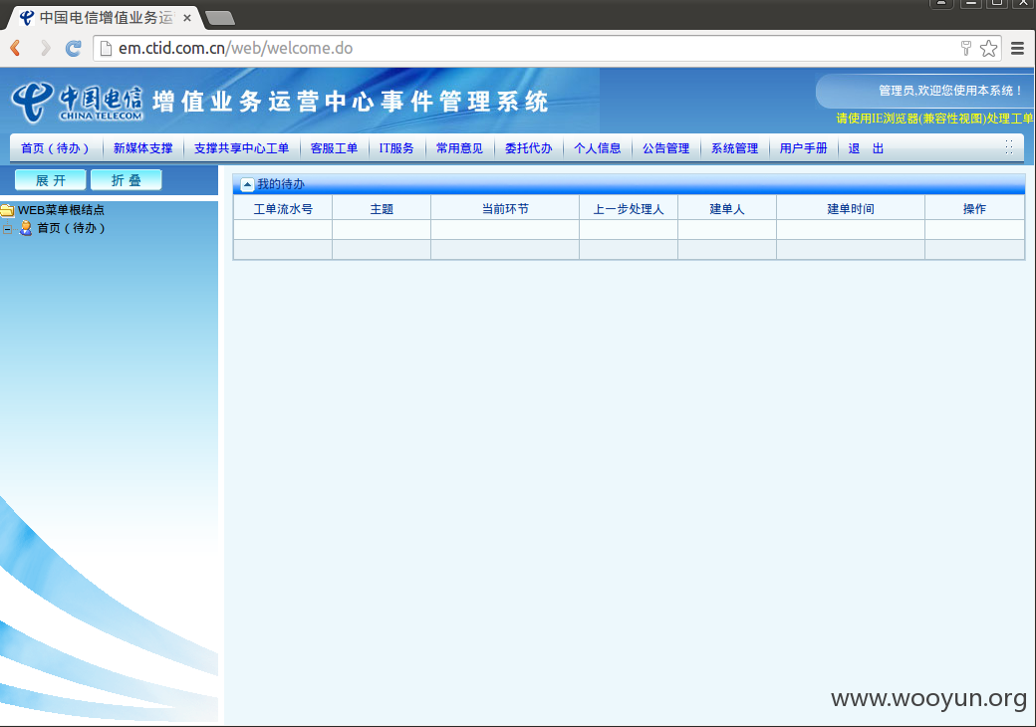This screenshot has height=727, width=1036.
Task: Click the 建单人 column header
Action: coord(727,209)
